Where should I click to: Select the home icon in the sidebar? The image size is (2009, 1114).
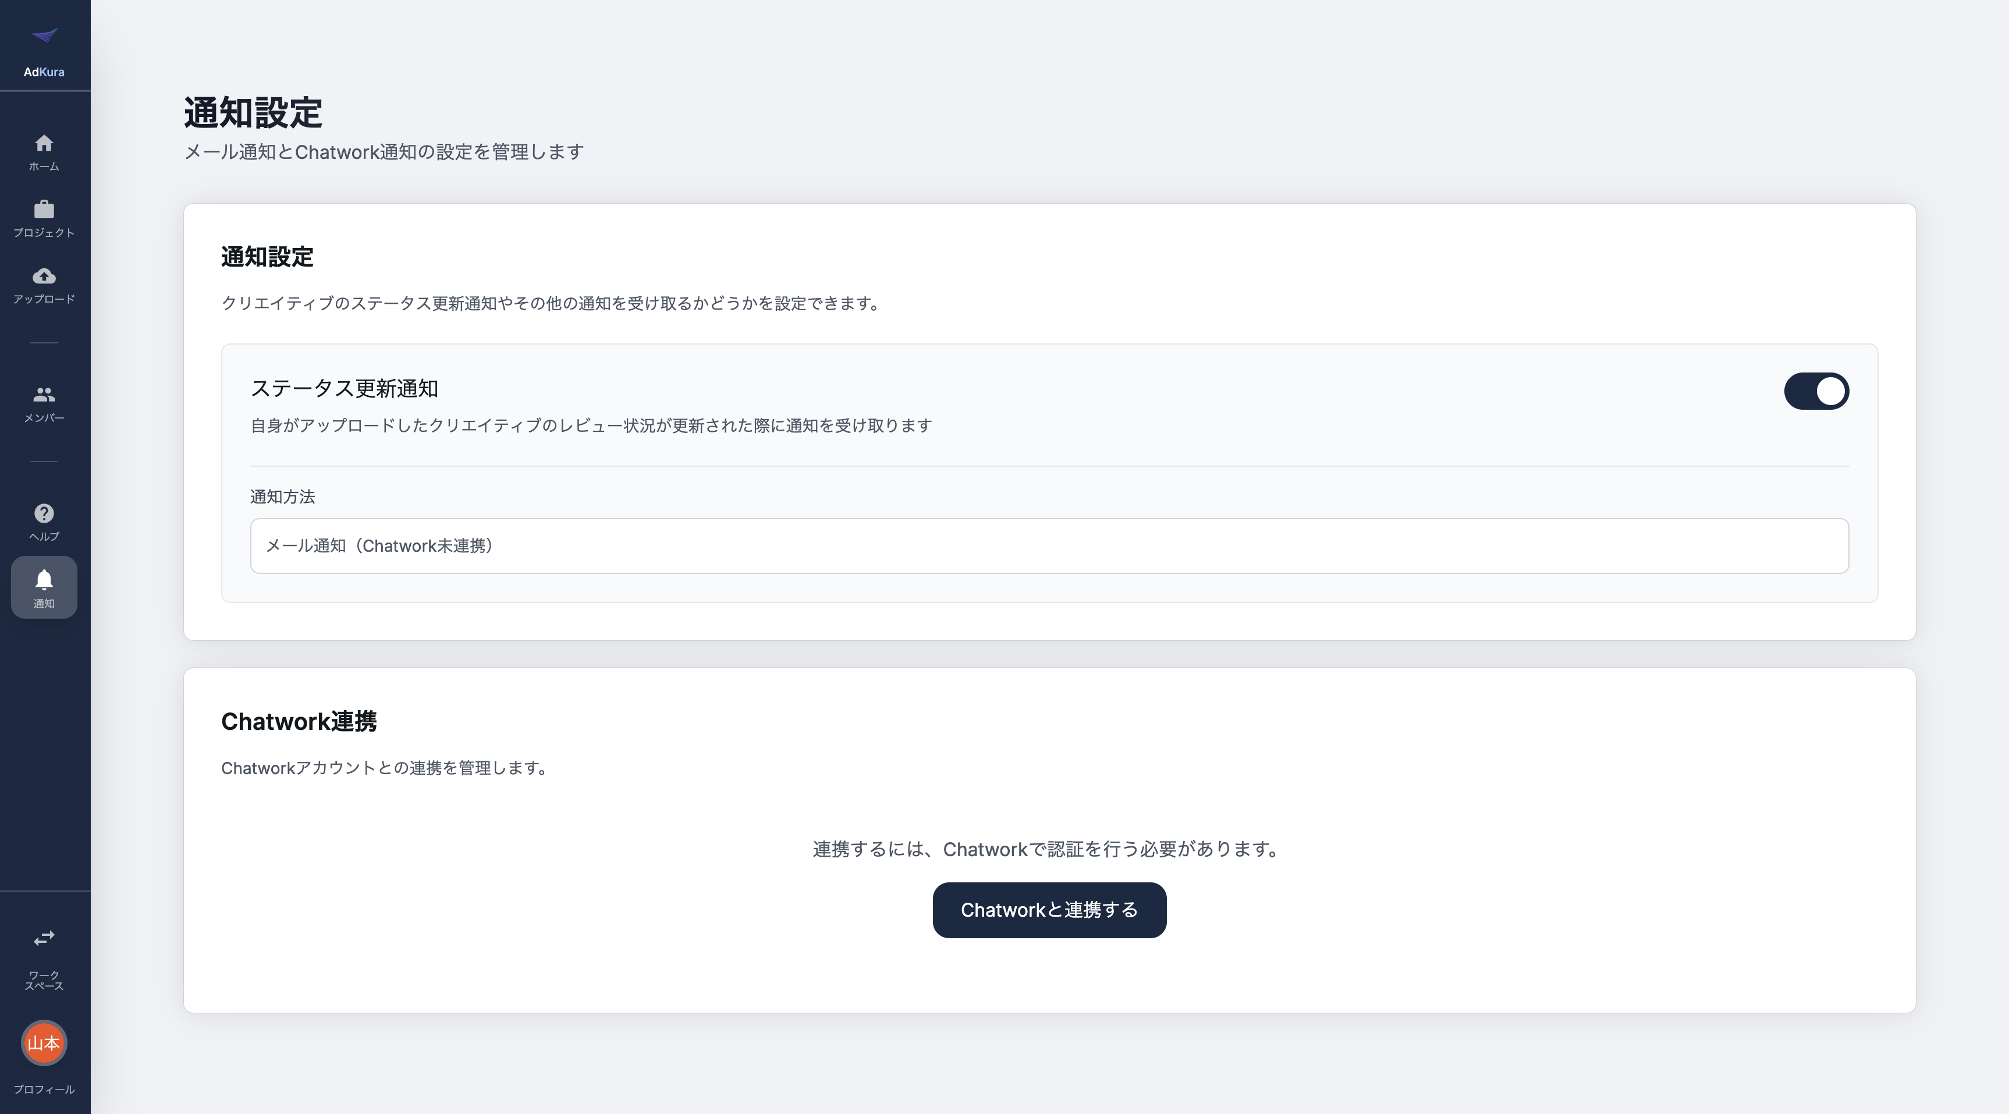coord(44,143)
